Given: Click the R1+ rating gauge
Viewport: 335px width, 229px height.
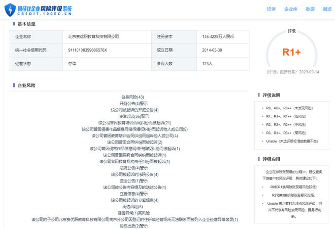Looking at the screenshot, I should [292, 52].
